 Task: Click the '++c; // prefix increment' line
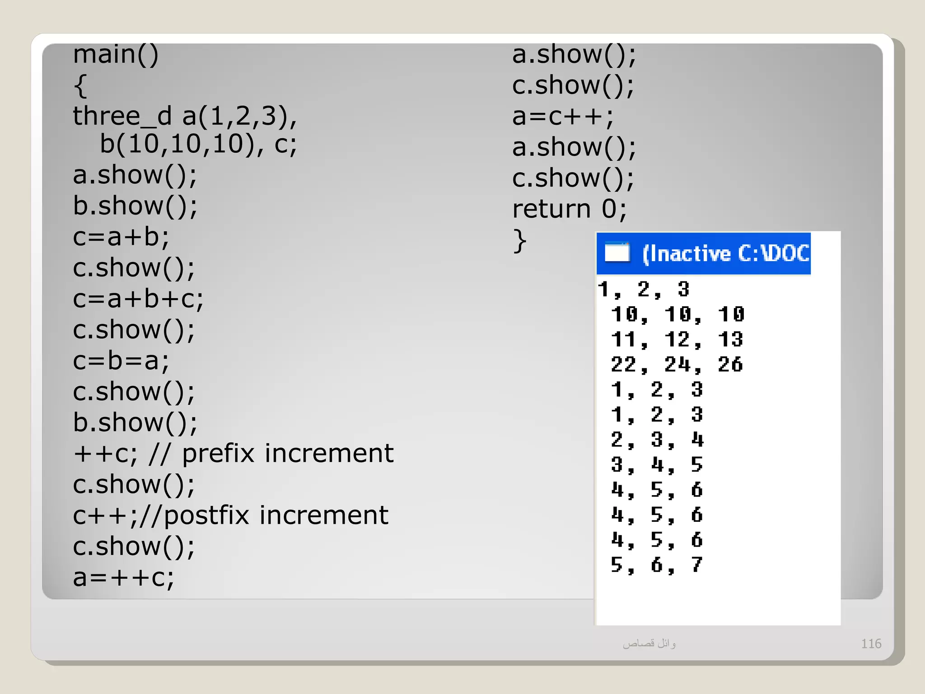(234, 453)
